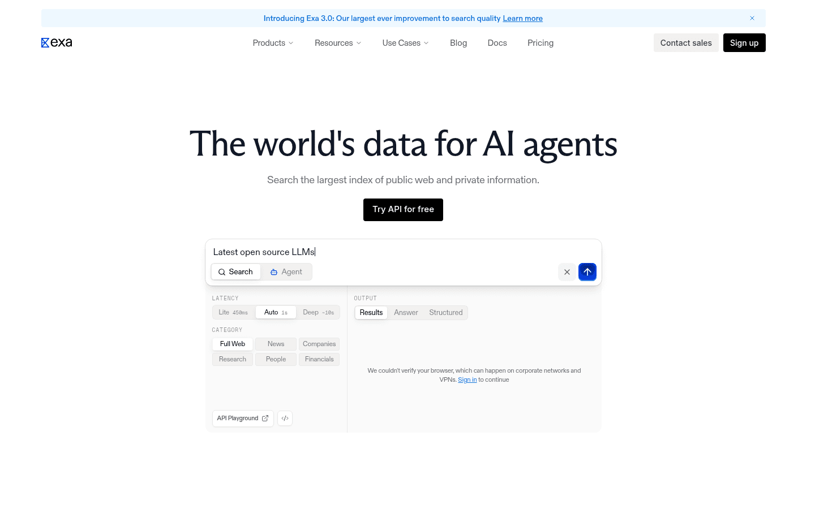The image size is (815, 509).
Task: Open API Playground external link
Action: [x=243, y=419]
